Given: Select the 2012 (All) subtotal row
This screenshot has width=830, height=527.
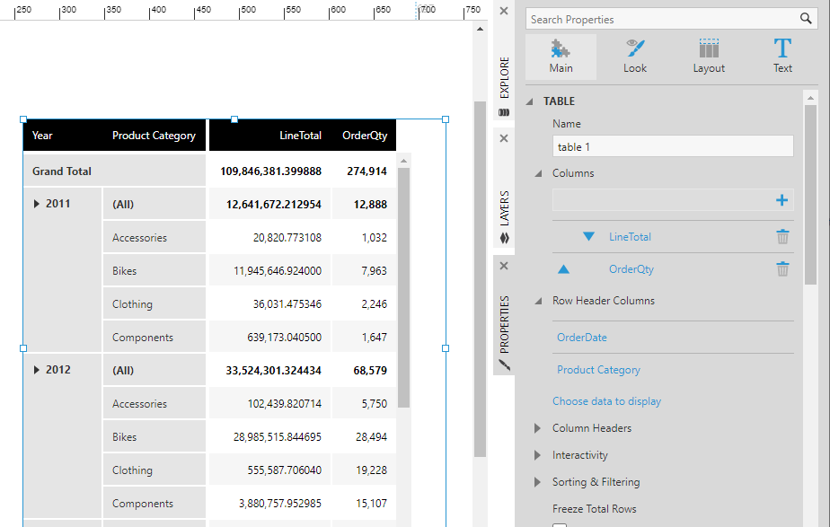Looking at the screenshot, I should pyautogui.click(x=154, y=371).
